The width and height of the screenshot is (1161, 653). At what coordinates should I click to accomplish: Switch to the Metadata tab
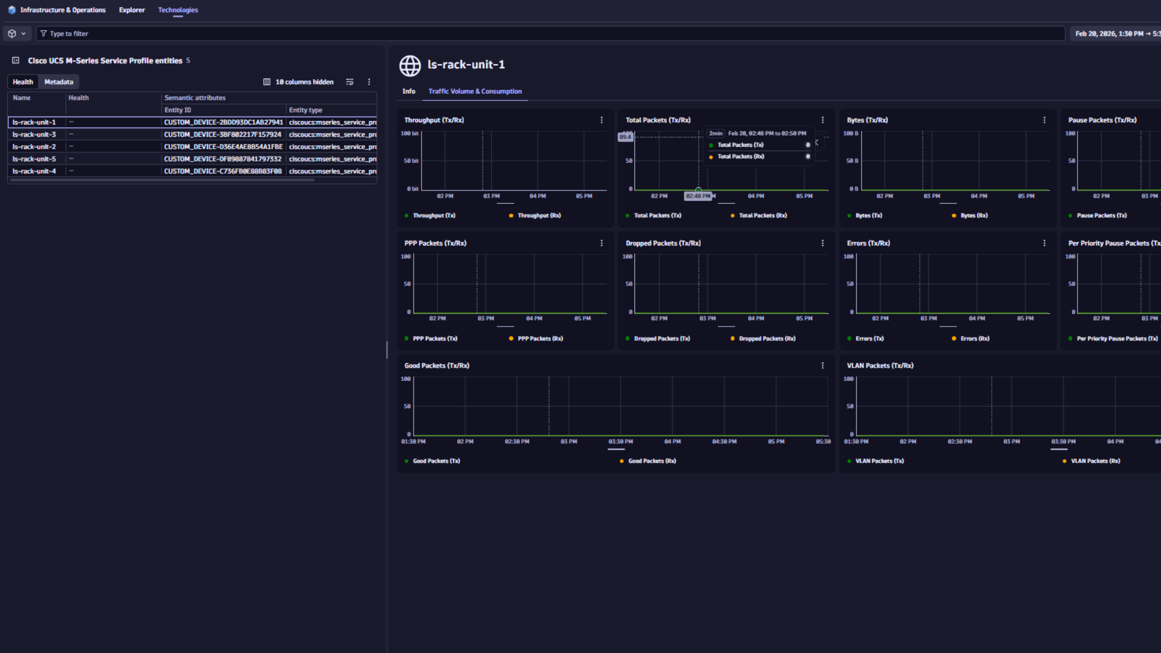tap(59, 82)
